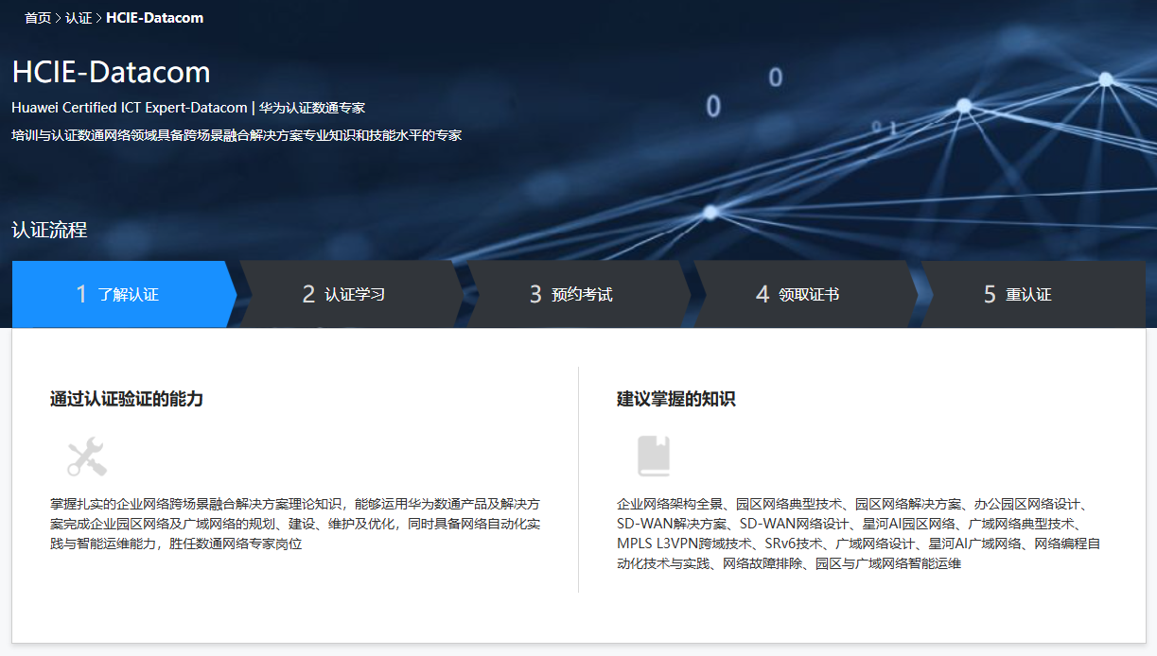Click the paragraph starting 掌握扎实的企业网络

295,524
